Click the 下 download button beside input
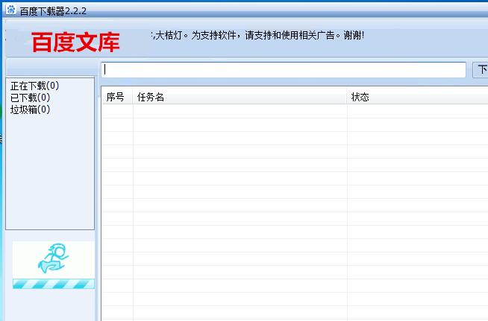Screen dimensions: 488x321 coord(481,69)
